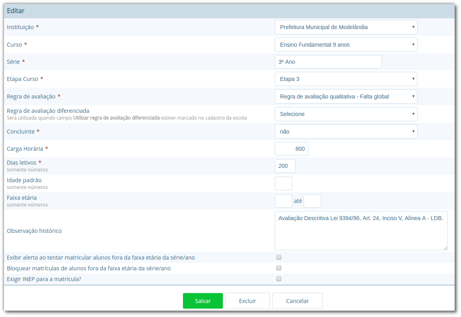The height and width of the screenshot is (317, 461).
Task: Expand the Regra de avaliação diferenciada dropdown
Action: (346, 114)
